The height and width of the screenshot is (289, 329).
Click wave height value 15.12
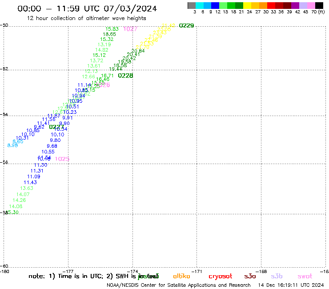[x=99, y=55]
